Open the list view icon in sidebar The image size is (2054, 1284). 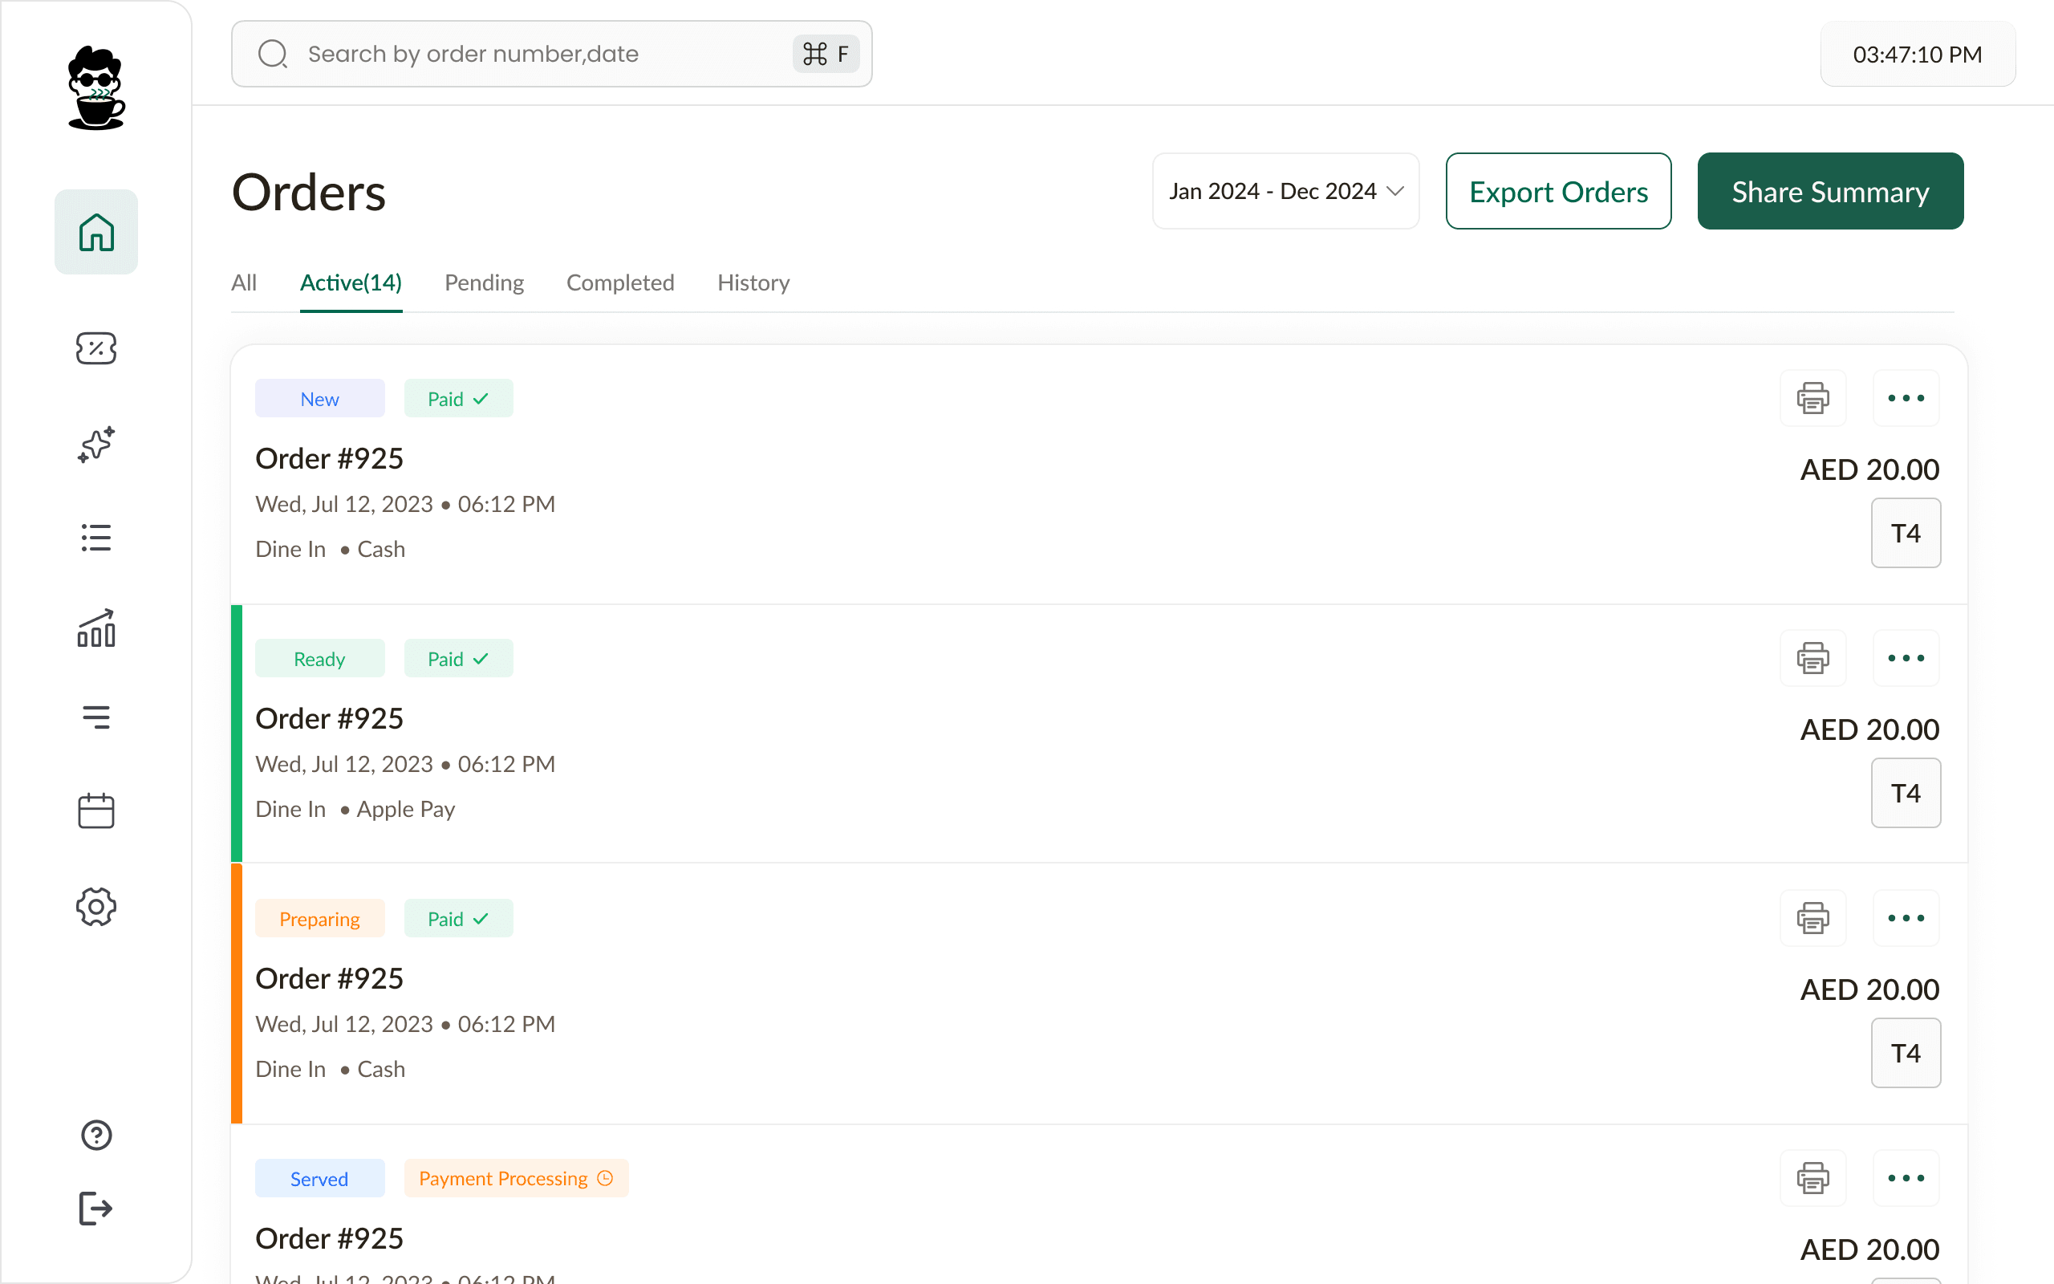(x=96, y=538)
